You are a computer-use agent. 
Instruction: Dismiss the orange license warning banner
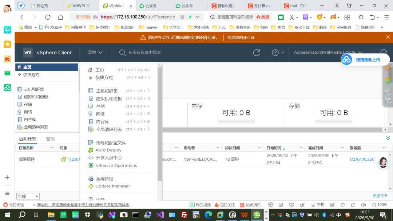coord(388,37)
